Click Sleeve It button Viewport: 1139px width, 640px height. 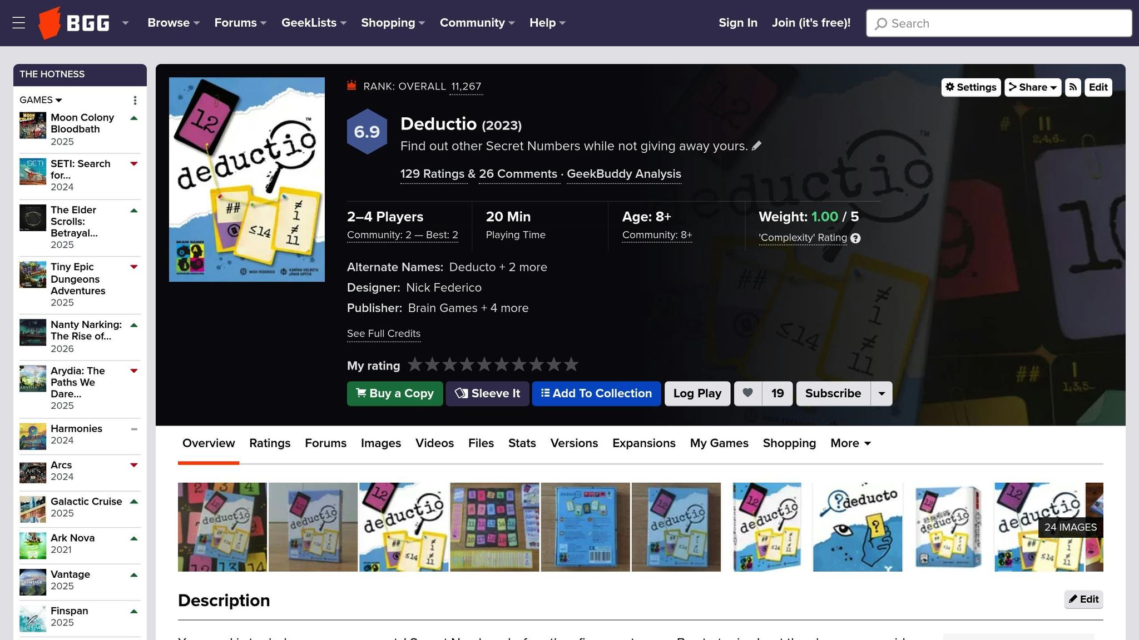pyautogui.click(x=487, y=393)
